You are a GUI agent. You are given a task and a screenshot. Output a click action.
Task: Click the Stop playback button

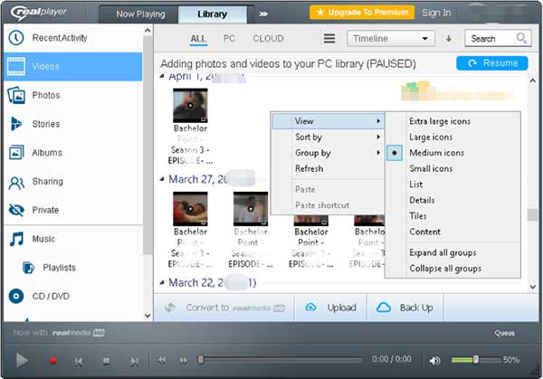[106, 361]
